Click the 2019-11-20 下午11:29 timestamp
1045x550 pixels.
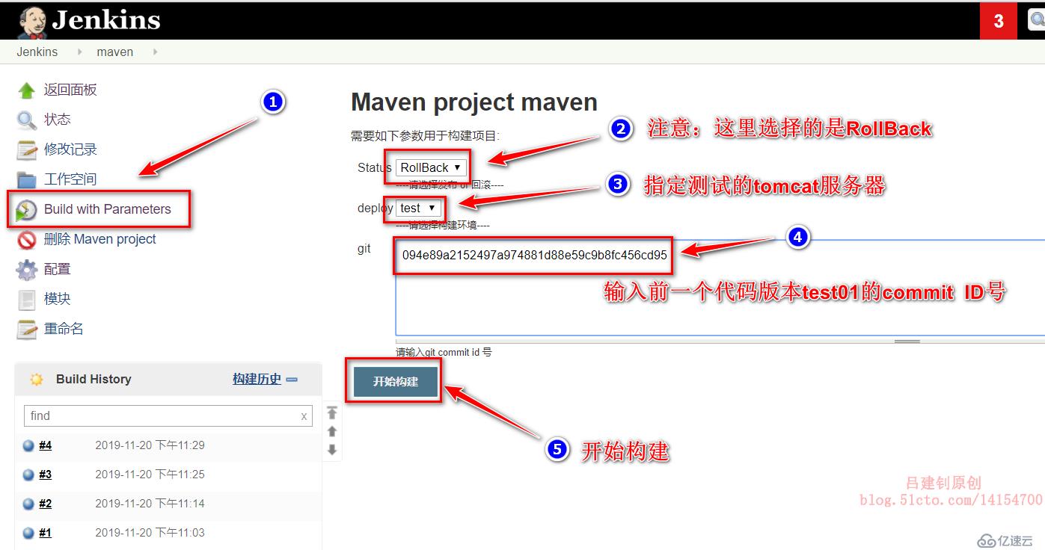(150, 445)
